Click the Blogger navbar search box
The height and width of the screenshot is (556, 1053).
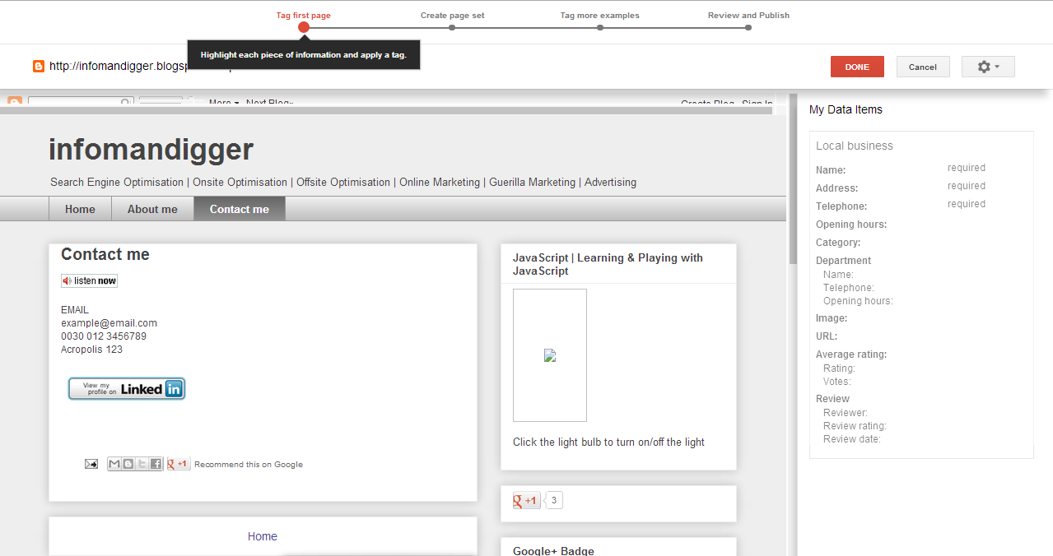pyautogui.click(x=80, y=100)
